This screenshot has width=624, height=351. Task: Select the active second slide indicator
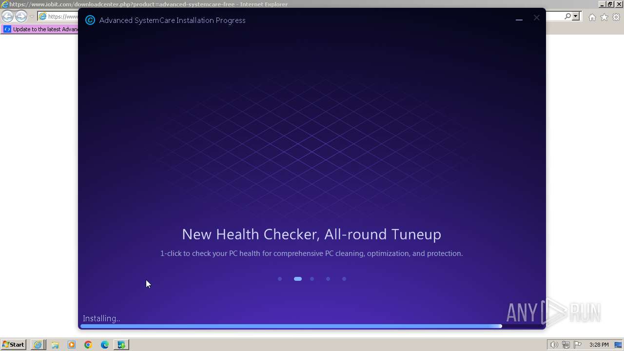pos(298,279)
